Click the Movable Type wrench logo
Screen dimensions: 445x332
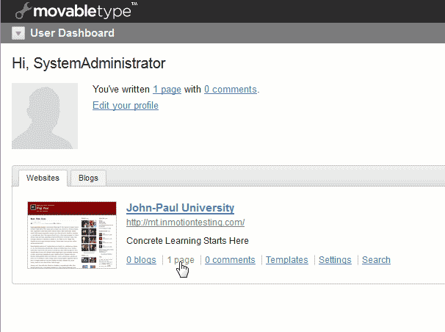pyautogui.click(x=23, y=10)
